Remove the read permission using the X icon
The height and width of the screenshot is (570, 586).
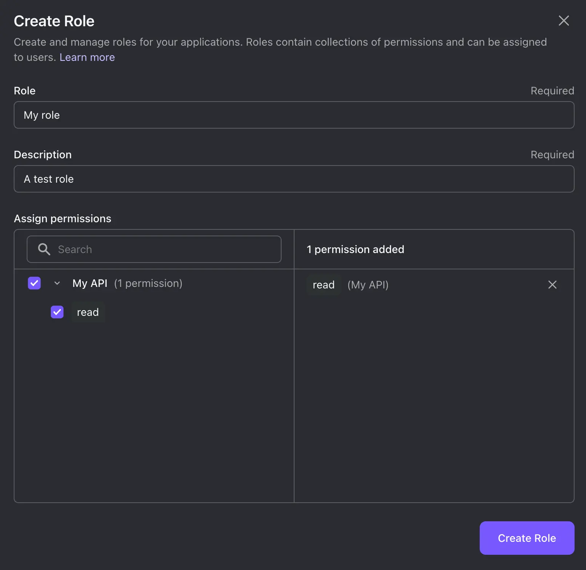(x=552, y=285)
